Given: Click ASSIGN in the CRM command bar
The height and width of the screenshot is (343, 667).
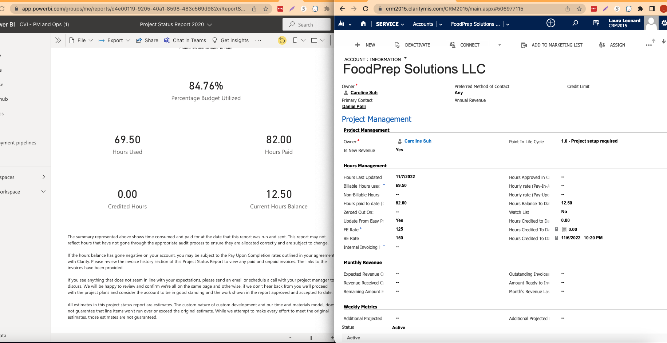Looking at the screenshot, I should coord(612,45).
